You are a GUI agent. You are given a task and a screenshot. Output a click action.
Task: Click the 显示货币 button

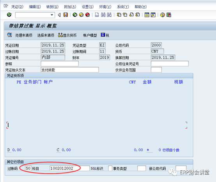pyautogui.click(x=67, y=35)
